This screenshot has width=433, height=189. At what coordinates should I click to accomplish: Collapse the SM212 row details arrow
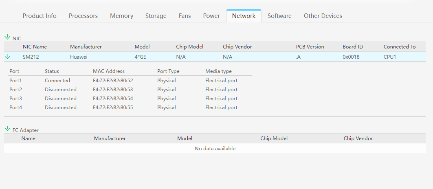(x=7, y=57)
